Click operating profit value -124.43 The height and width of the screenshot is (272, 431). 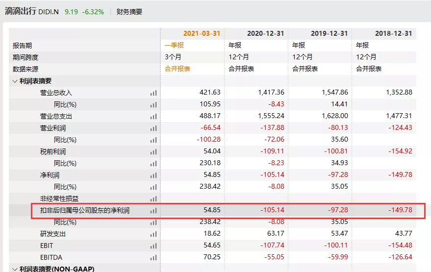point(400,128)
